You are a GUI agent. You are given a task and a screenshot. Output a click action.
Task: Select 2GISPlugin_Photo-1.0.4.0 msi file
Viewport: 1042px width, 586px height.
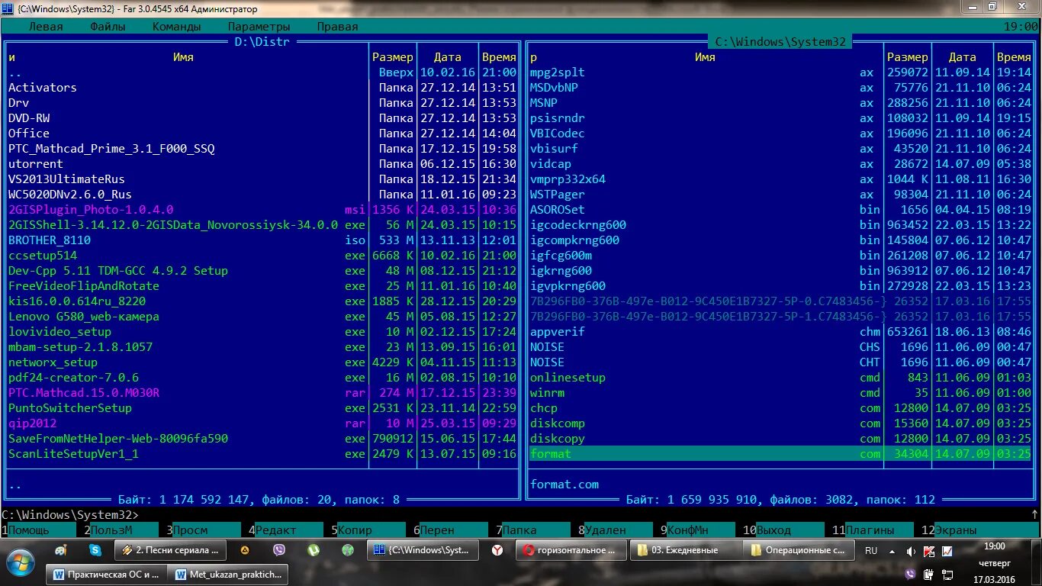[261, 210]
